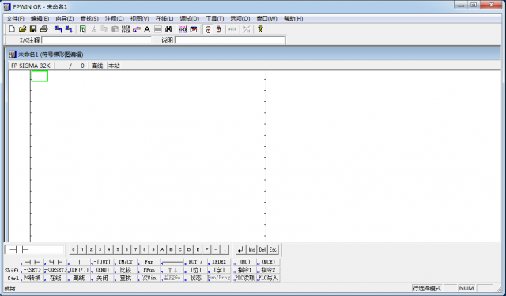Save the program with floppy disk icon
Screen dimensions: 506x296
tap(33, 29)
